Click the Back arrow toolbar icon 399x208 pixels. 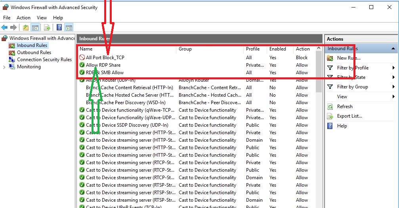point(4,27)
